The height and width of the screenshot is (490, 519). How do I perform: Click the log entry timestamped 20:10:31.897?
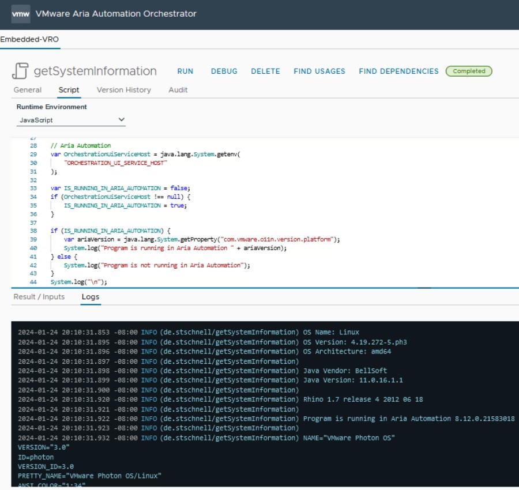[x=159, y=361]
